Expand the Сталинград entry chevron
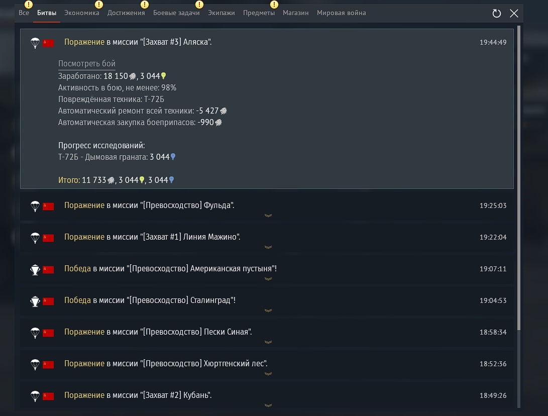The height and width of the screenshot is (416, 548). pyautogui.click(x=268, y=310)
